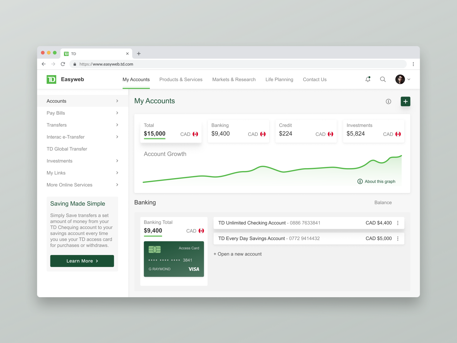Open TD Every Day Savings Account row

point(309,239)
